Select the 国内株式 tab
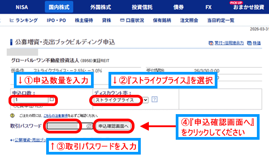Image resolution: width=269 pixels, height=164 pixels. point(59,7)
